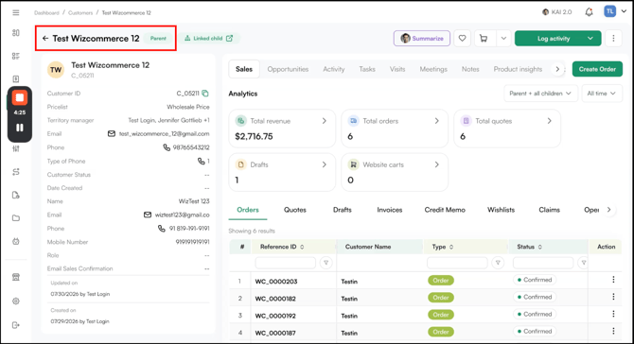Open row actions for WC_0000182
The image size is (634, 344).
point(613,297)
